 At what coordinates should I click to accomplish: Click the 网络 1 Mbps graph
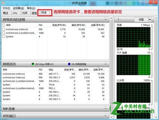click(x=134, y=37)
